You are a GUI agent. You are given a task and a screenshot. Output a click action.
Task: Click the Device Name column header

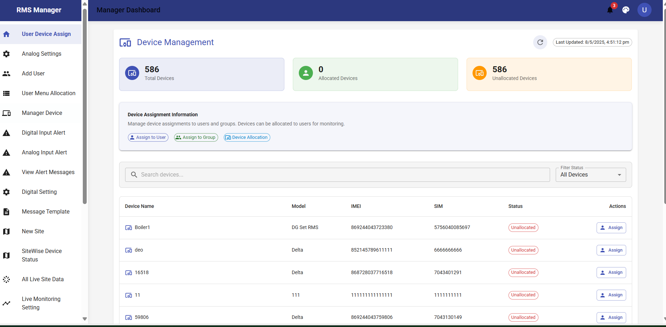pyautogui.click(x=140, y=206)
